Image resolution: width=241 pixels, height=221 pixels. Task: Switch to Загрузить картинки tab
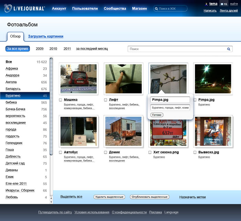[45, 36]
